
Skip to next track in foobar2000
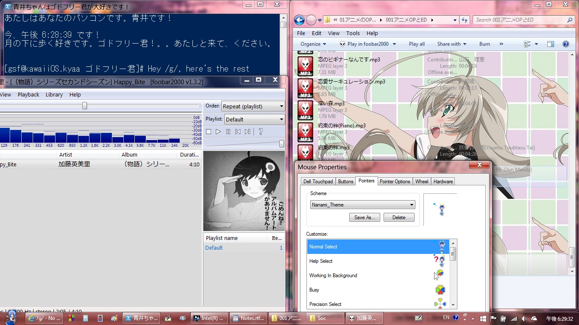click(248, 132)
